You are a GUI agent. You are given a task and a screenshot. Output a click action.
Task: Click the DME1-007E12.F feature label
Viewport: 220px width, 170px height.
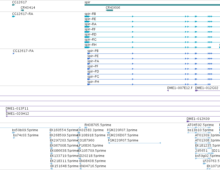click(180, 88)
